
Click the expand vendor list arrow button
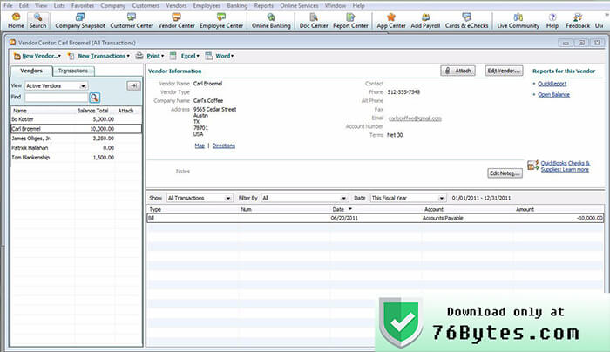point(133,85)
